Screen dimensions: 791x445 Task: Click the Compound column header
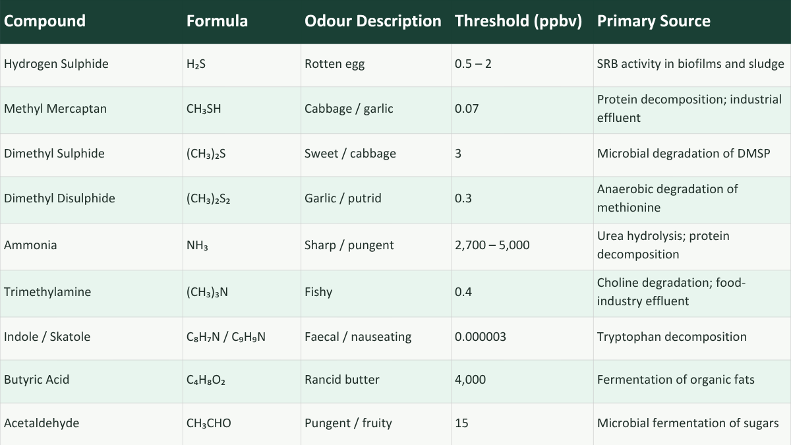tap(45, 21)
